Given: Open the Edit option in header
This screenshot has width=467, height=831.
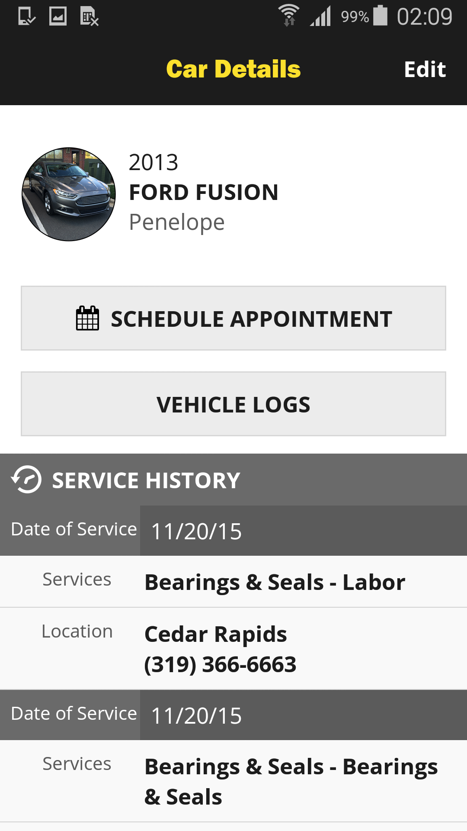Looking at the screenshot, I should point(425,69).
